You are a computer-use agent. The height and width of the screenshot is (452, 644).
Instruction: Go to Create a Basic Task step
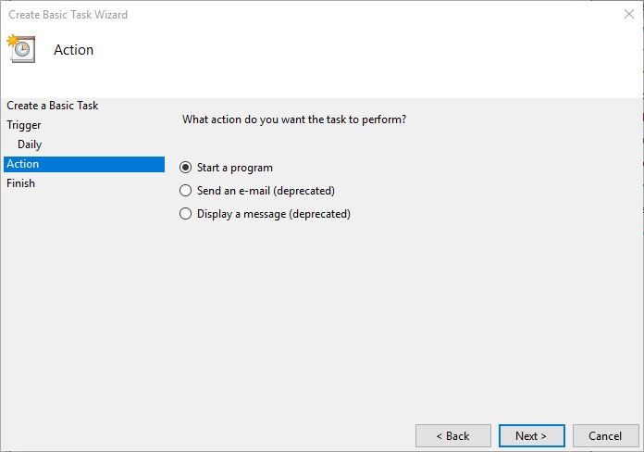53,106
